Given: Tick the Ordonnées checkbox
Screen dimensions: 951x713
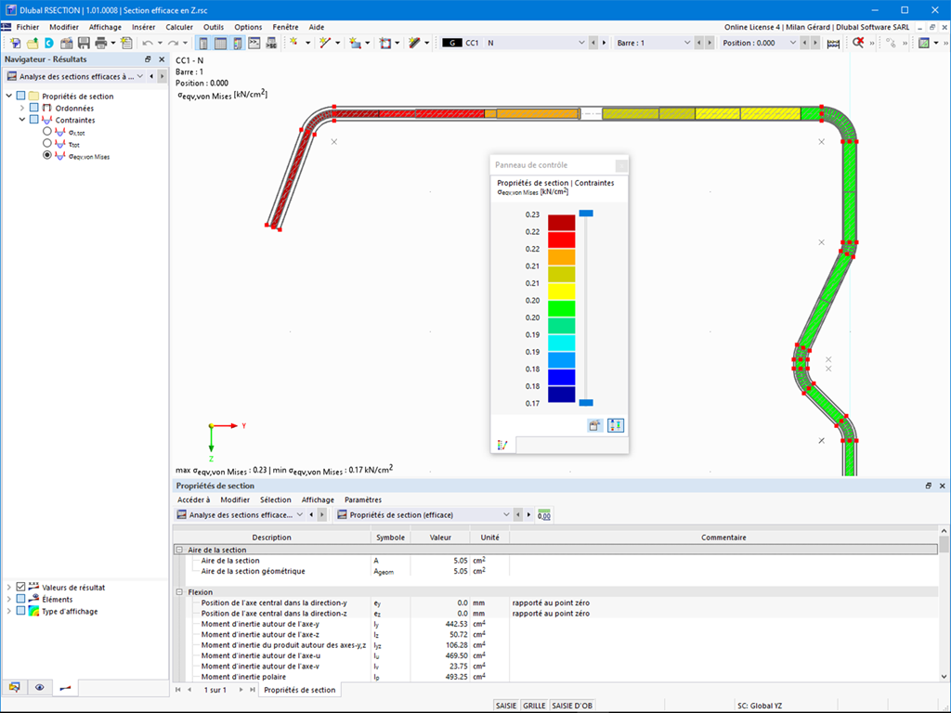Looking at the screenshot, I should [34, 108].
